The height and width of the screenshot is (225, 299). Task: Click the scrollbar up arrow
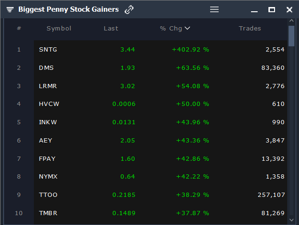click(x=291, y=21)
